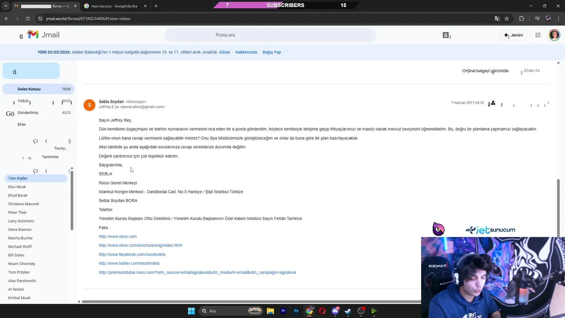Open Discord from the taskbar
The width and height of the screenshot is (565, 318).
click(x=335, y=311)
